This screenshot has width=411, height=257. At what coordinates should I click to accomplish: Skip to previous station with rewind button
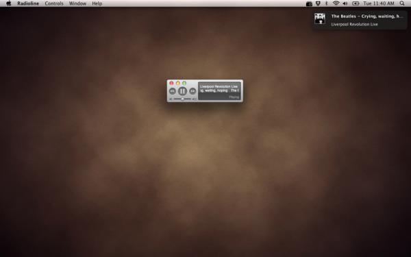(x=173, y=91)
